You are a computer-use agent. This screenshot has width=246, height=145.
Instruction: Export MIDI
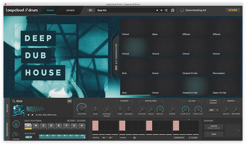point(214,134)
